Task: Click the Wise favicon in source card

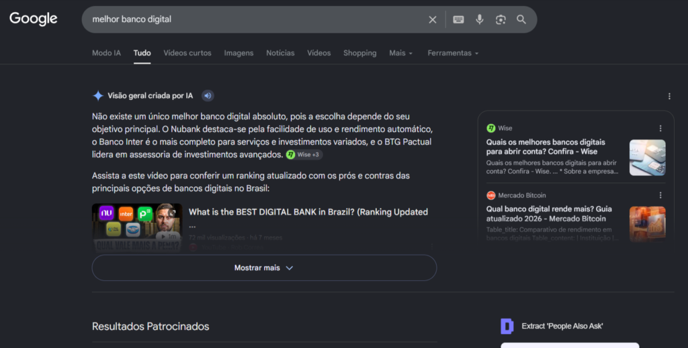Action: point(491,128)
